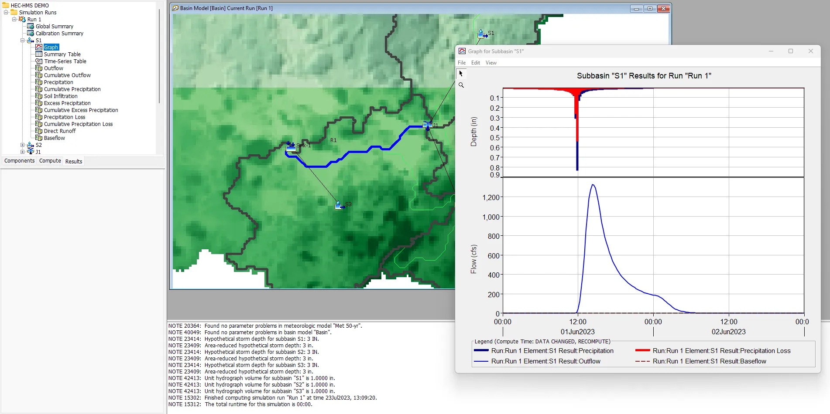Click the Flow (cfs) axis label

pyautogui.click(x=474, y=259)
